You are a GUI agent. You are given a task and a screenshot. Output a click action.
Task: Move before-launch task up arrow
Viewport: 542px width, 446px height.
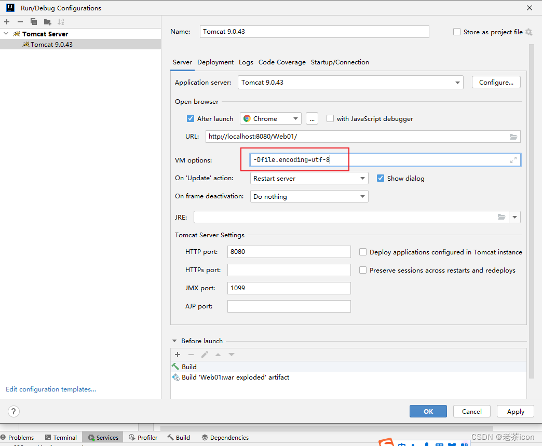pyautogui.click(x=218, y=355)
